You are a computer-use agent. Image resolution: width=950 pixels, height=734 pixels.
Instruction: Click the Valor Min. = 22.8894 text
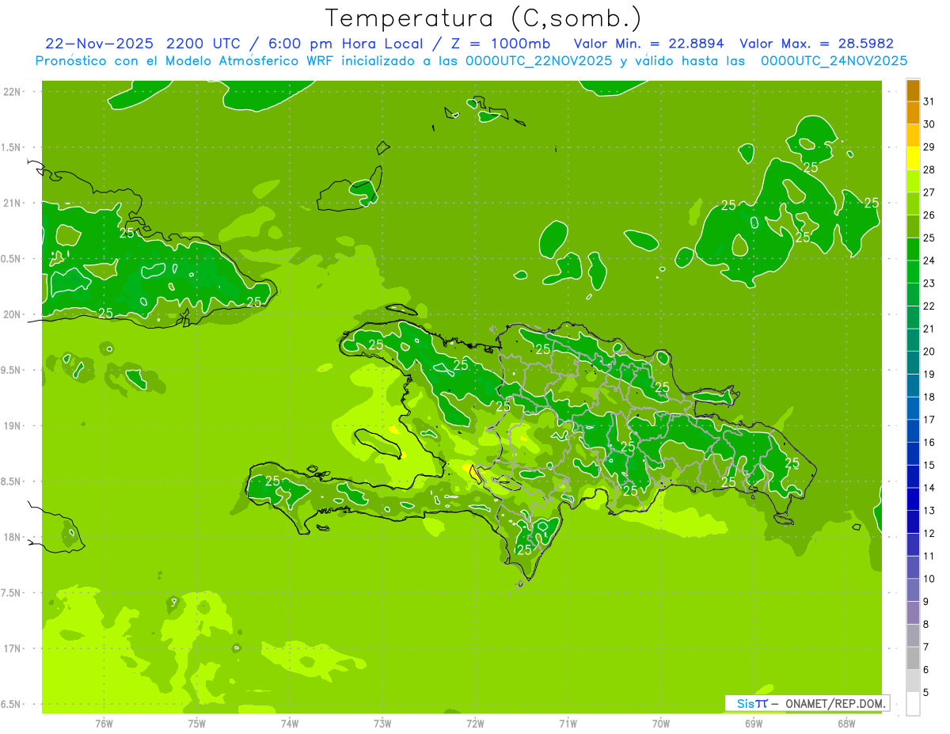click(x=649, y=44)
